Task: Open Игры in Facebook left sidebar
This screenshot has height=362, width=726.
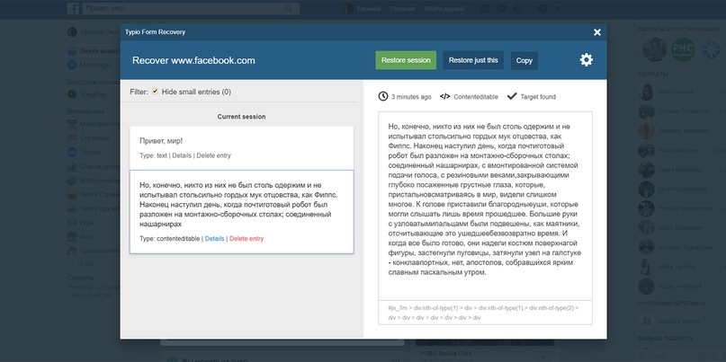Action: click(81, 223)
